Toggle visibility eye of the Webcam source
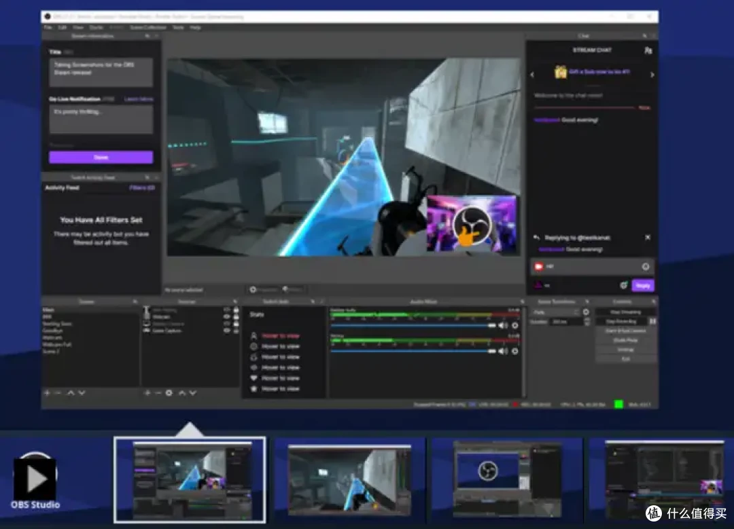734x529 pixels. [x=227, y=316]
